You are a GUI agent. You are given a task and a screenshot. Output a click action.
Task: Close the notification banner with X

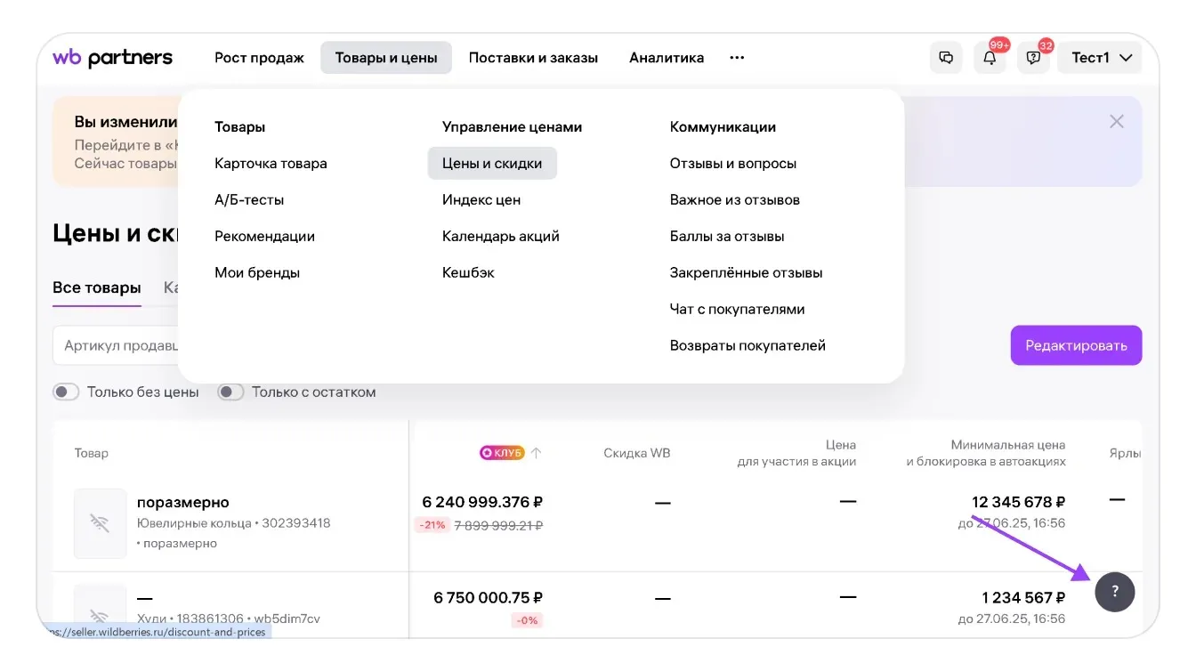tap(1117, 122)
